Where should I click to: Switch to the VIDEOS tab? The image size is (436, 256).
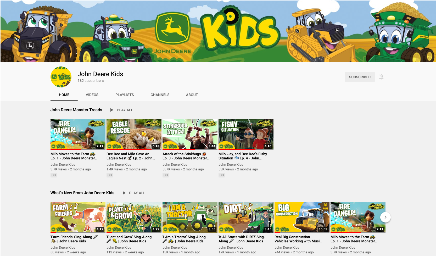pos(92,95)
